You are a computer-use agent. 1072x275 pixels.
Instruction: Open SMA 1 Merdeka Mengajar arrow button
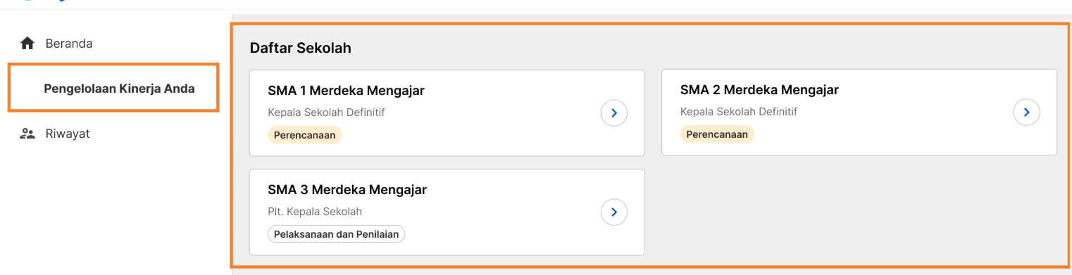614,113
